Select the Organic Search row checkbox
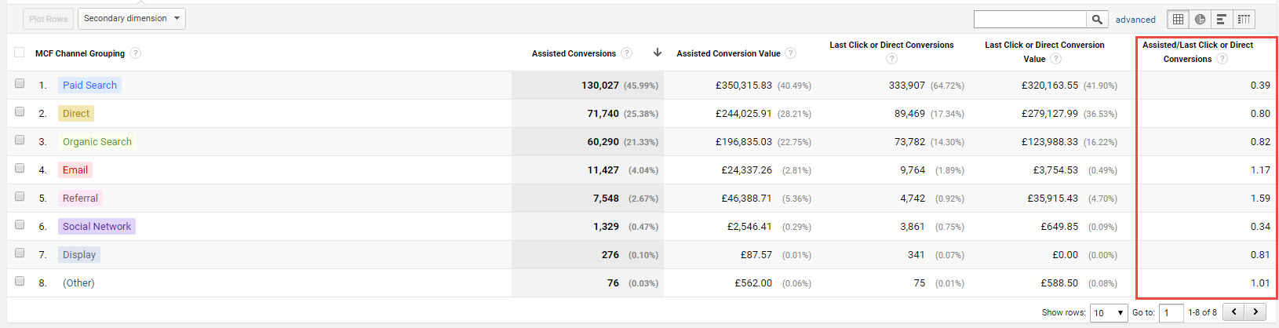The image size is (1279, 328). click(x=20, y=140)
